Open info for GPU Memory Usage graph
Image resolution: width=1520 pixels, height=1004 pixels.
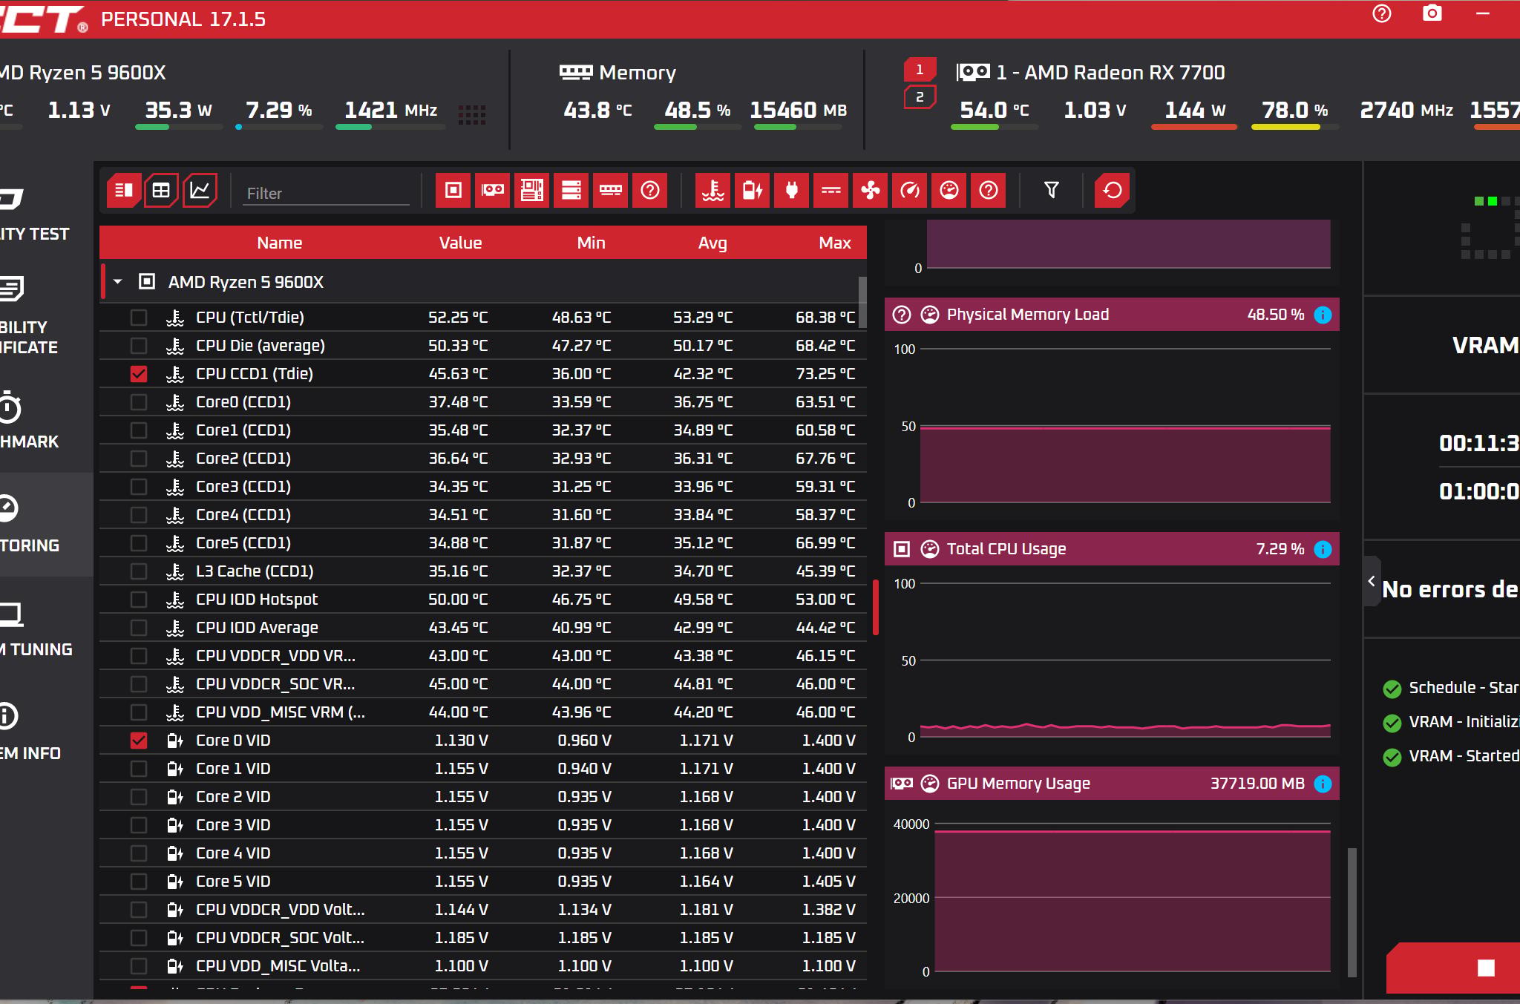[x=1323, y=784]
